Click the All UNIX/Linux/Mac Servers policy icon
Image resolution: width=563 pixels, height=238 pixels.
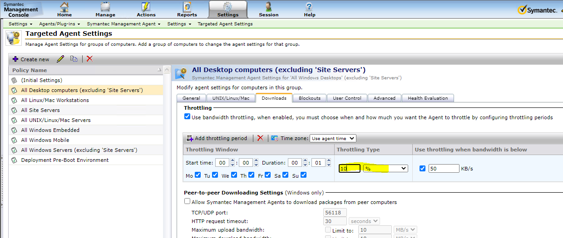point(14,120)
